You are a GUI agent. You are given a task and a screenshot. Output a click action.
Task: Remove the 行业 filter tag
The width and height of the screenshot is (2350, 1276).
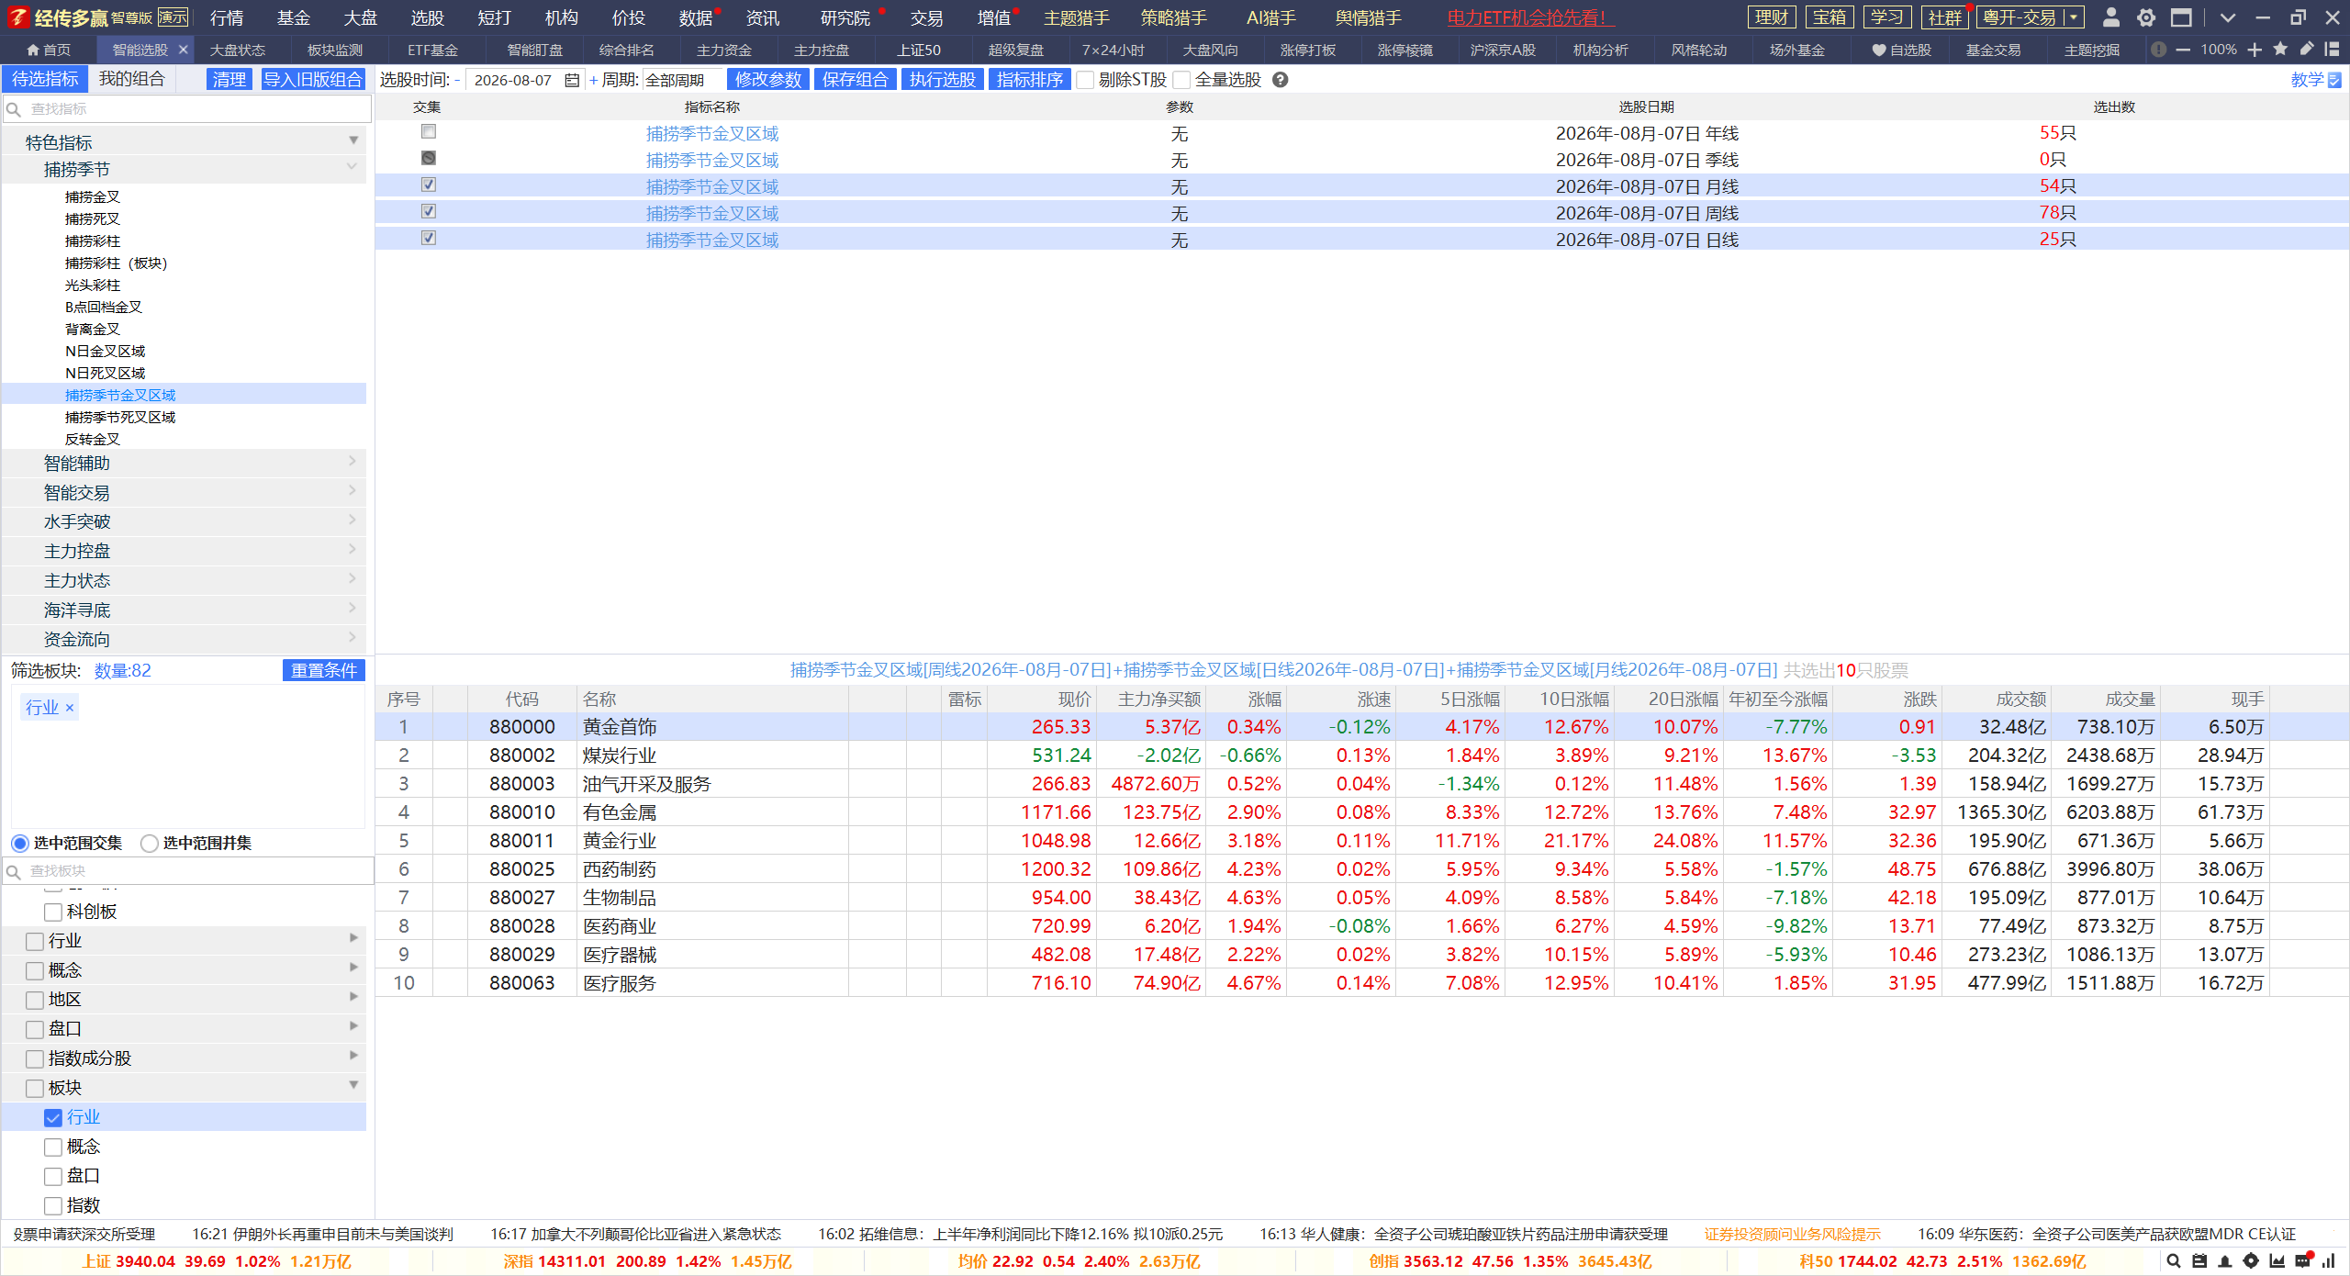pos(69,708)
